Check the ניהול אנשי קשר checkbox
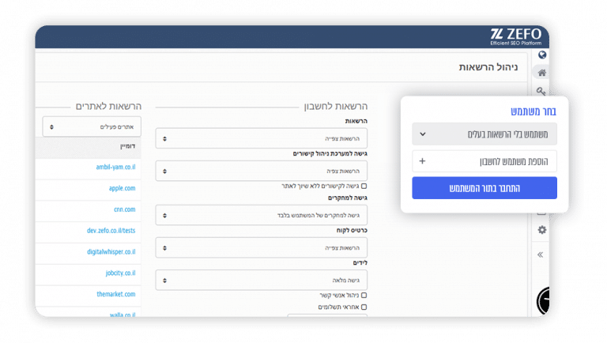The height and width of the screenshot is (343, 607). coord(364,296)
